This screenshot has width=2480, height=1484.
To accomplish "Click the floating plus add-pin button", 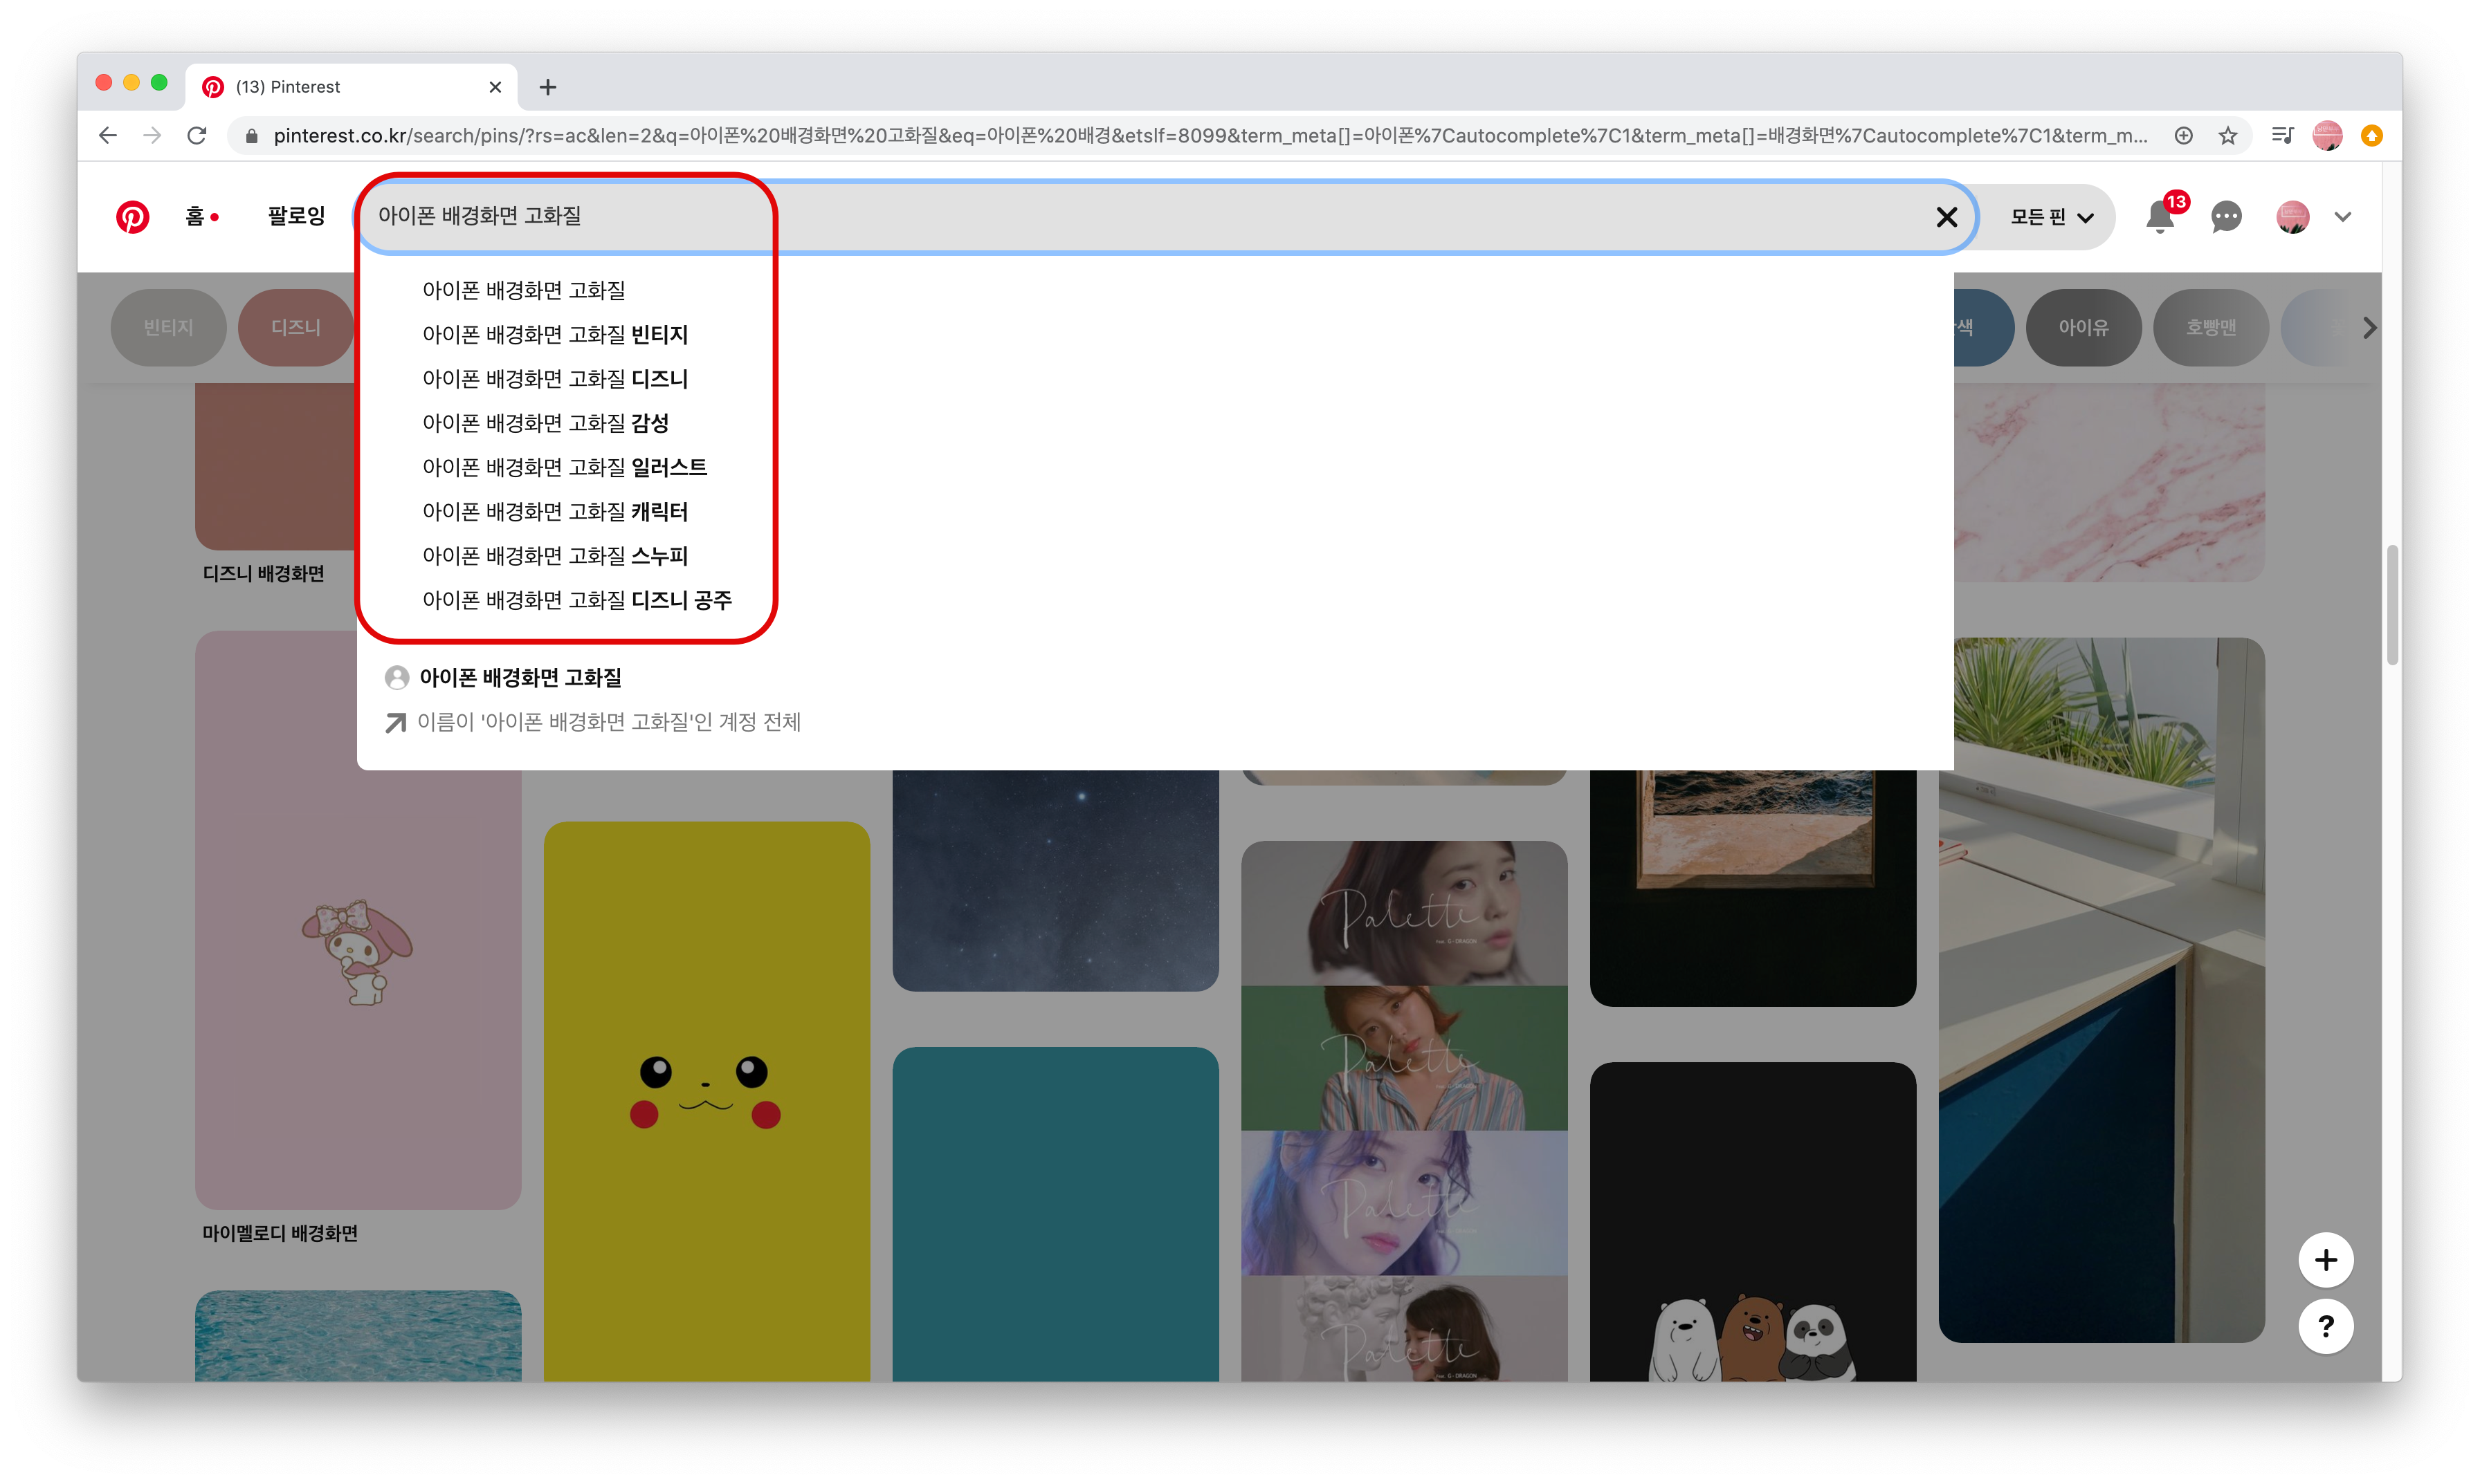I will click(x=2325, y=1260).
